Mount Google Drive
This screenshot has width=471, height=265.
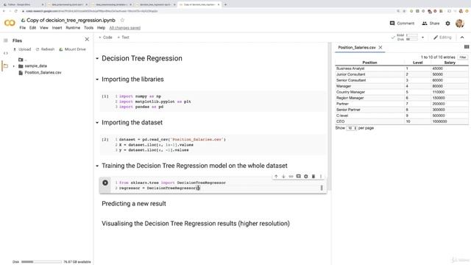tap(72, 49)
